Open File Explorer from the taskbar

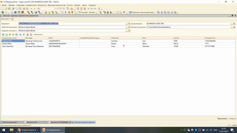coord(11,130)
